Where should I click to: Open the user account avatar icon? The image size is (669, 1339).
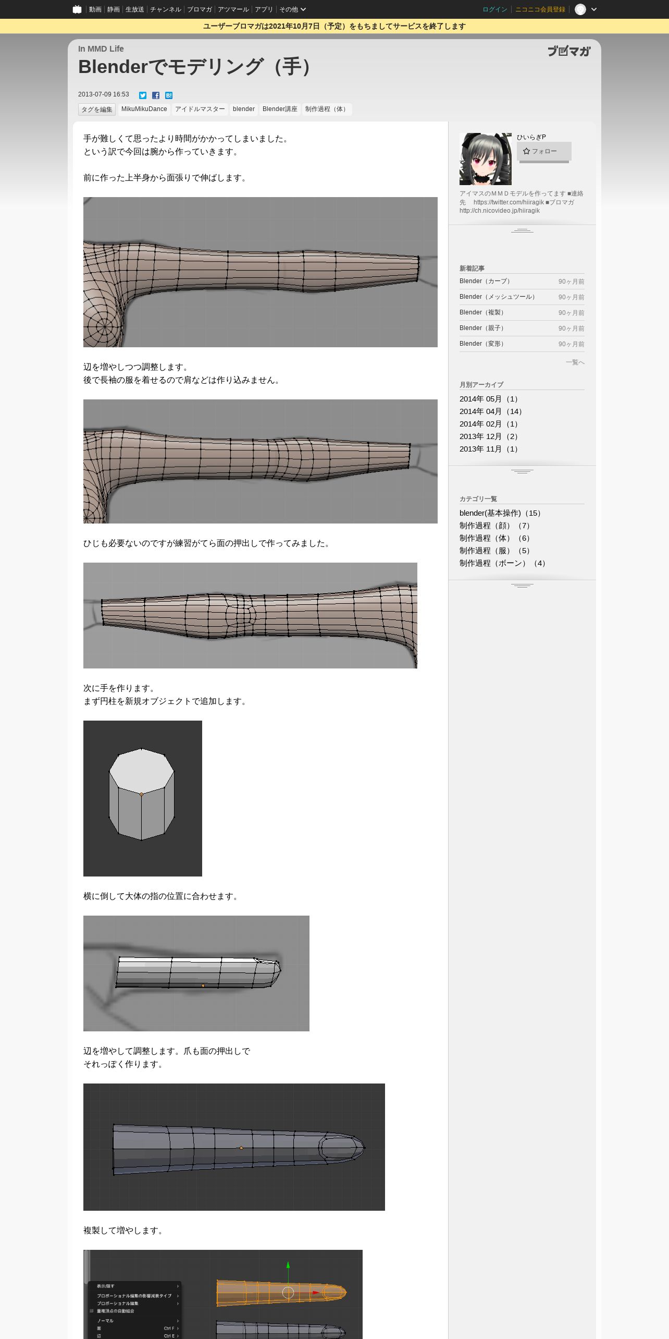580,9
